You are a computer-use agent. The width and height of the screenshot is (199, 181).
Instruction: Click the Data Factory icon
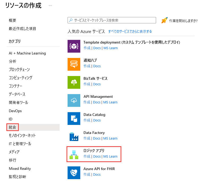pos(74,137)
